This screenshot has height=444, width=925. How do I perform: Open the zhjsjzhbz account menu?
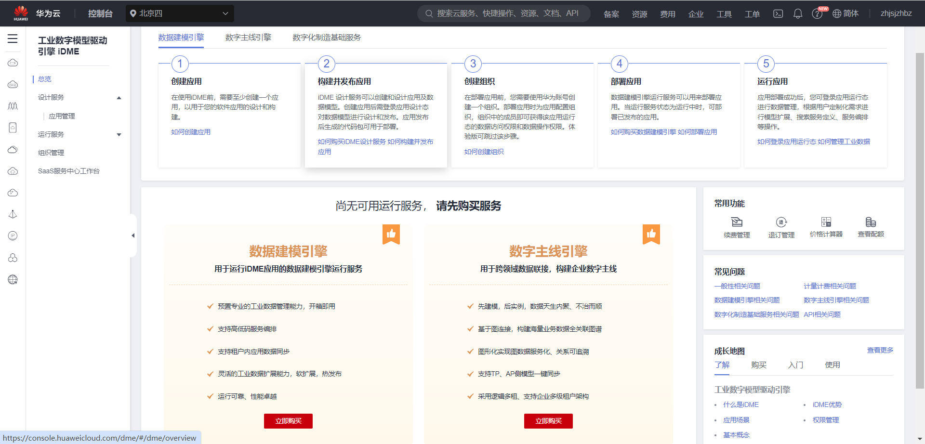pyautogui.click(x=896, y=13)
